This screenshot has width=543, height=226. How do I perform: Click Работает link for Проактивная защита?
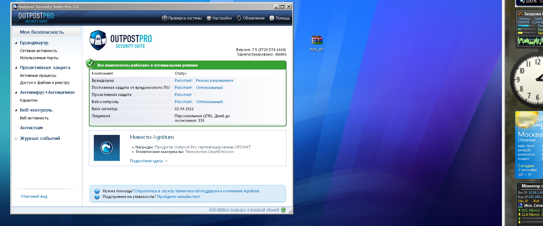(183, 95)
